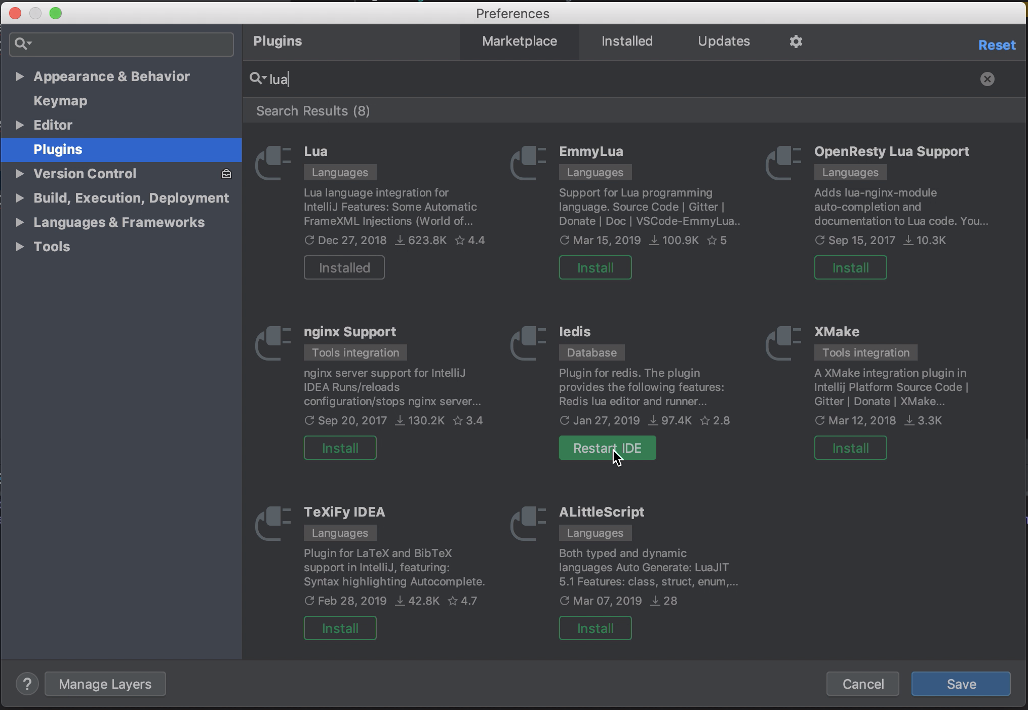Install the ALittleScript plugin
Image resolution: width=1028 pixels, height=710 pixels.
(x=596, y=628)
